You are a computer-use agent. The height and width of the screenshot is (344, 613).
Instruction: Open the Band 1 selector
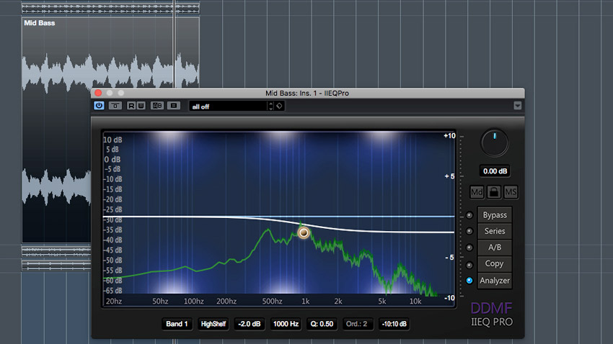click(177, 324)
